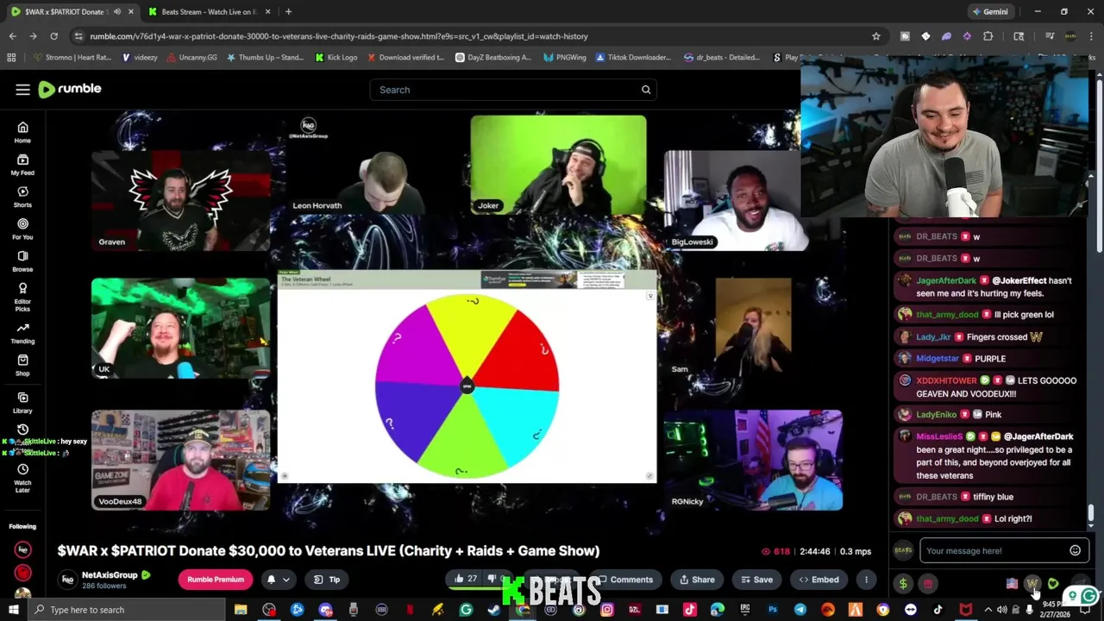The width and height of the screenshot is (1104, 621).
Task: Open the more options three-dot menu
Action: coord(866,580)
